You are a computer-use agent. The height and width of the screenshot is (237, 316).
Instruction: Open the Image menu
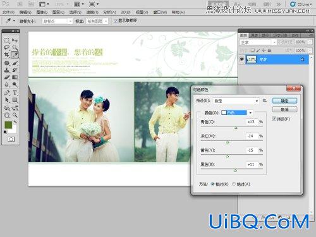pos(42,13)
